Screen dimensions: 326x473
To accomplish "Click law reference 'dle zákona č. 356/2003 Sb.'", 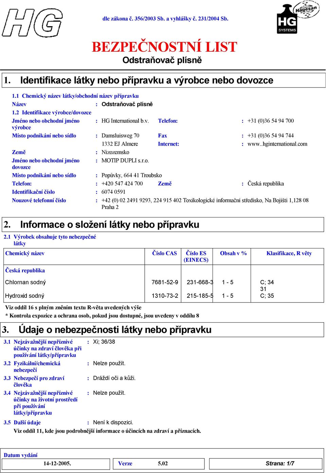I will (x=134, y=19).
